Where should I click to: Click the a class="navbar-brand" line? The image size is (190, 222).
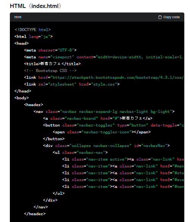(98, 118)
